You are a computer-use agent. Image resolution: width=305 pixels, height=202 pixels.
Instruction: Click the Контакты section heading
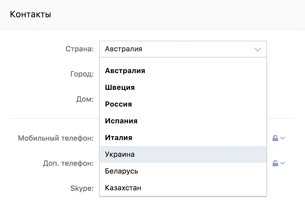30,14
